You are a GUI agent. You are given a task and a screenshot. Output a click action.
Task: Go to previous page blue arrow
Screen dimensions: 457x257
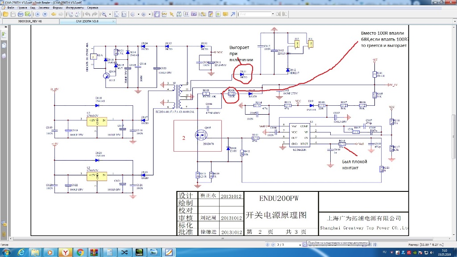38,14
